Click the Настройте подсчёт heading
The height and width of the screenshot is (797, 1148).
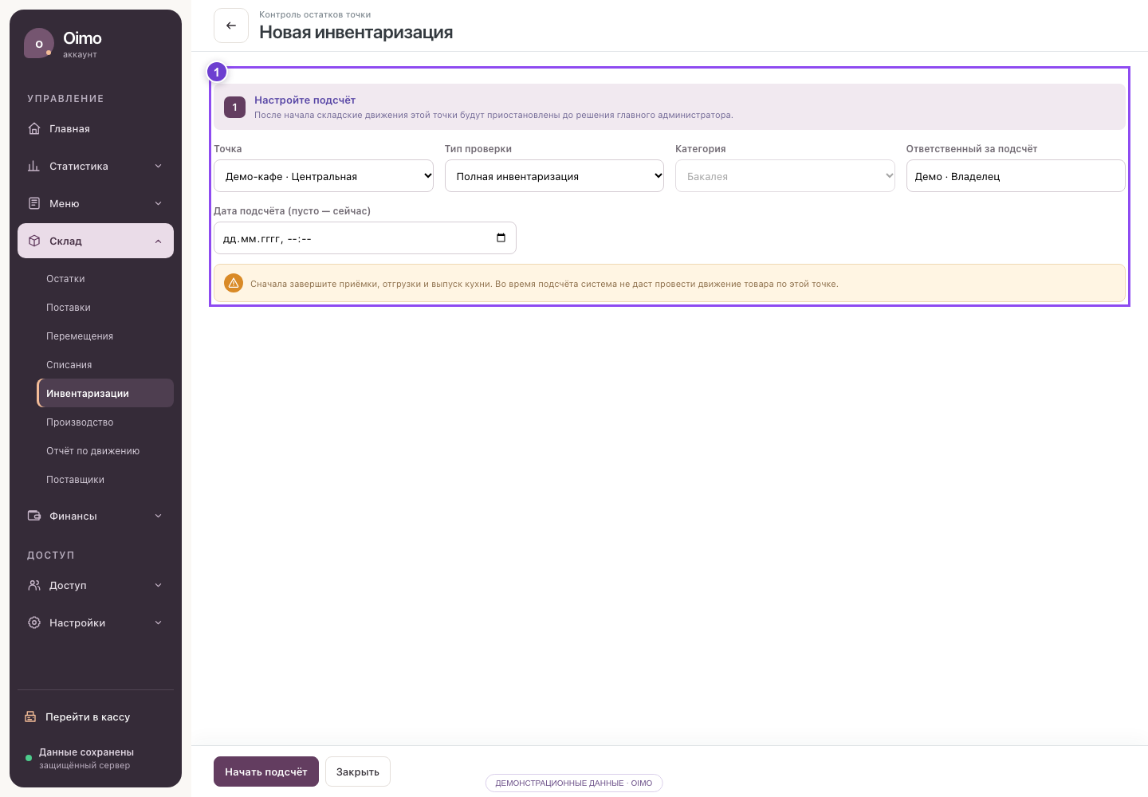tap(305, 100)
